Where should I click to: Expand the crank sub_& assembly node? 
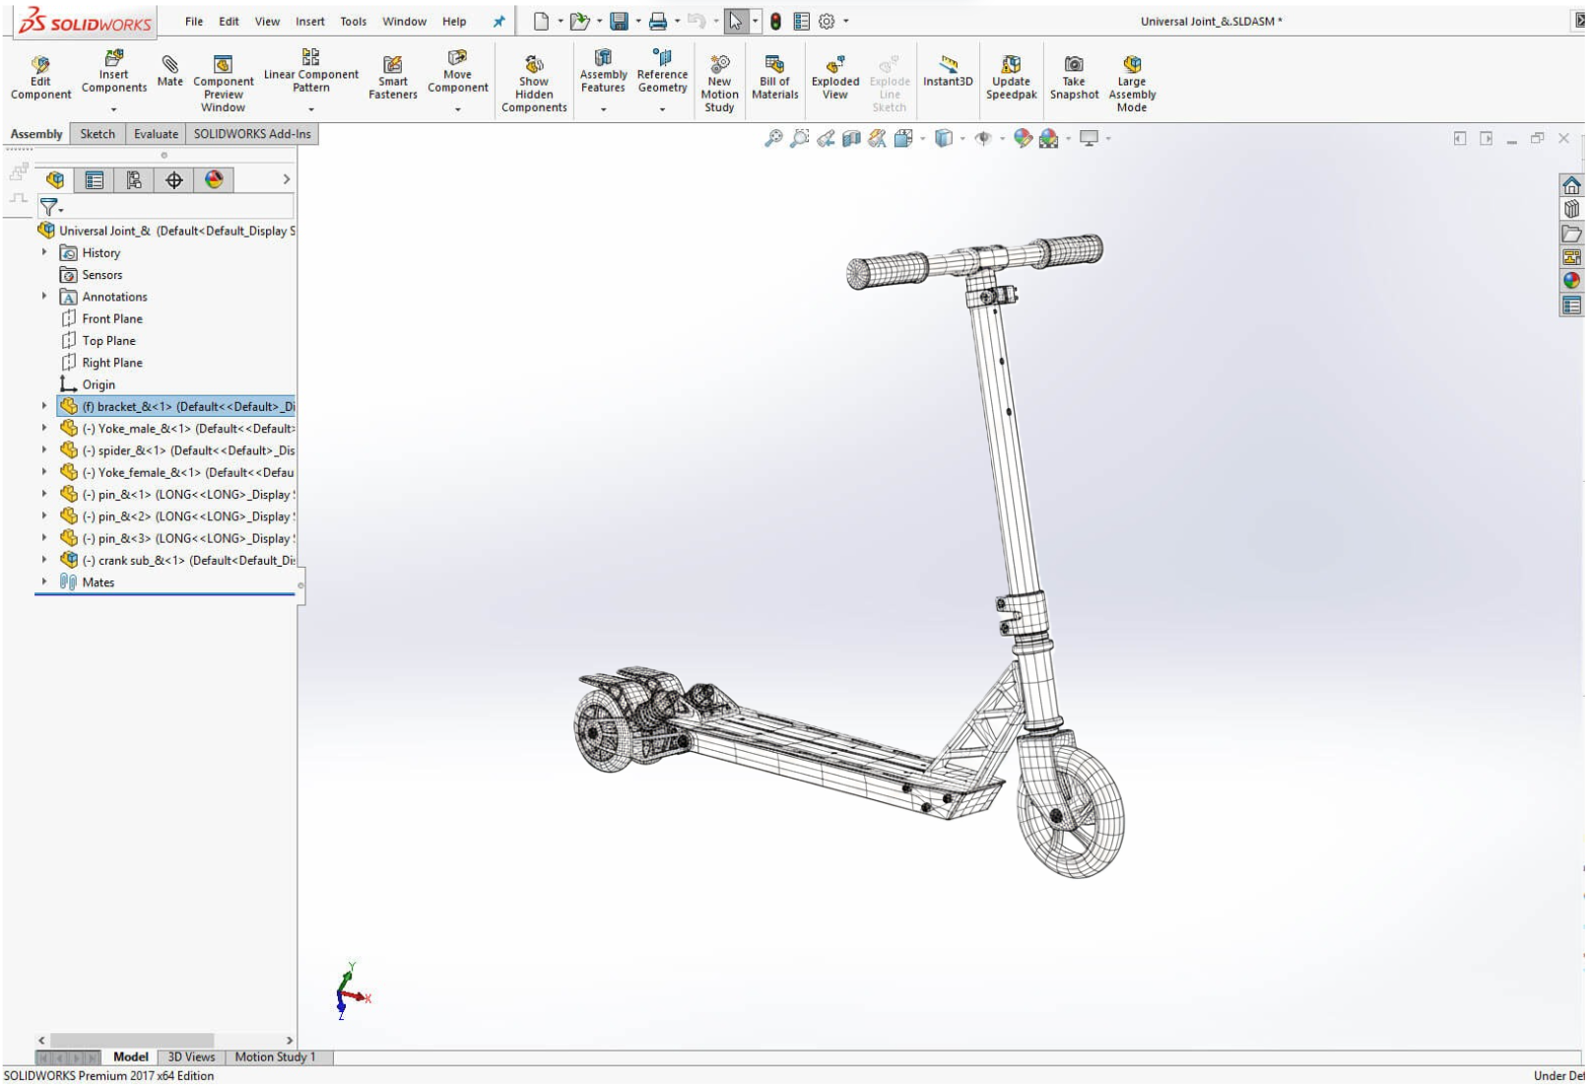(x=44, y=561)
